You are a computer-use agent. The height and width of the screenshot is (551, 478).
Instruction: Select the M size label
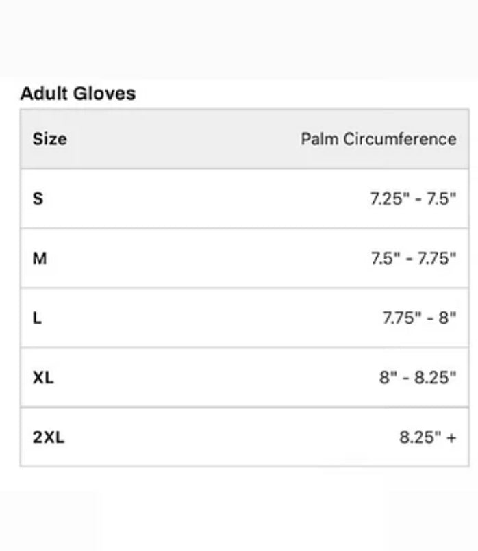[40, 259]
